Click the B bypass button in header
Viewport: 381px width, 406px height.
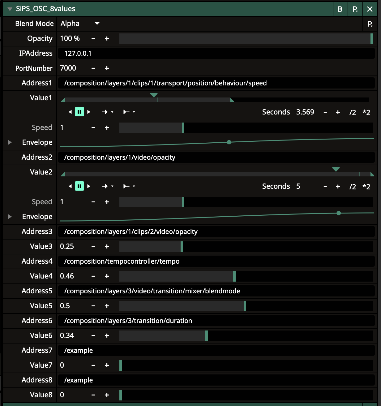coord(340,9)
